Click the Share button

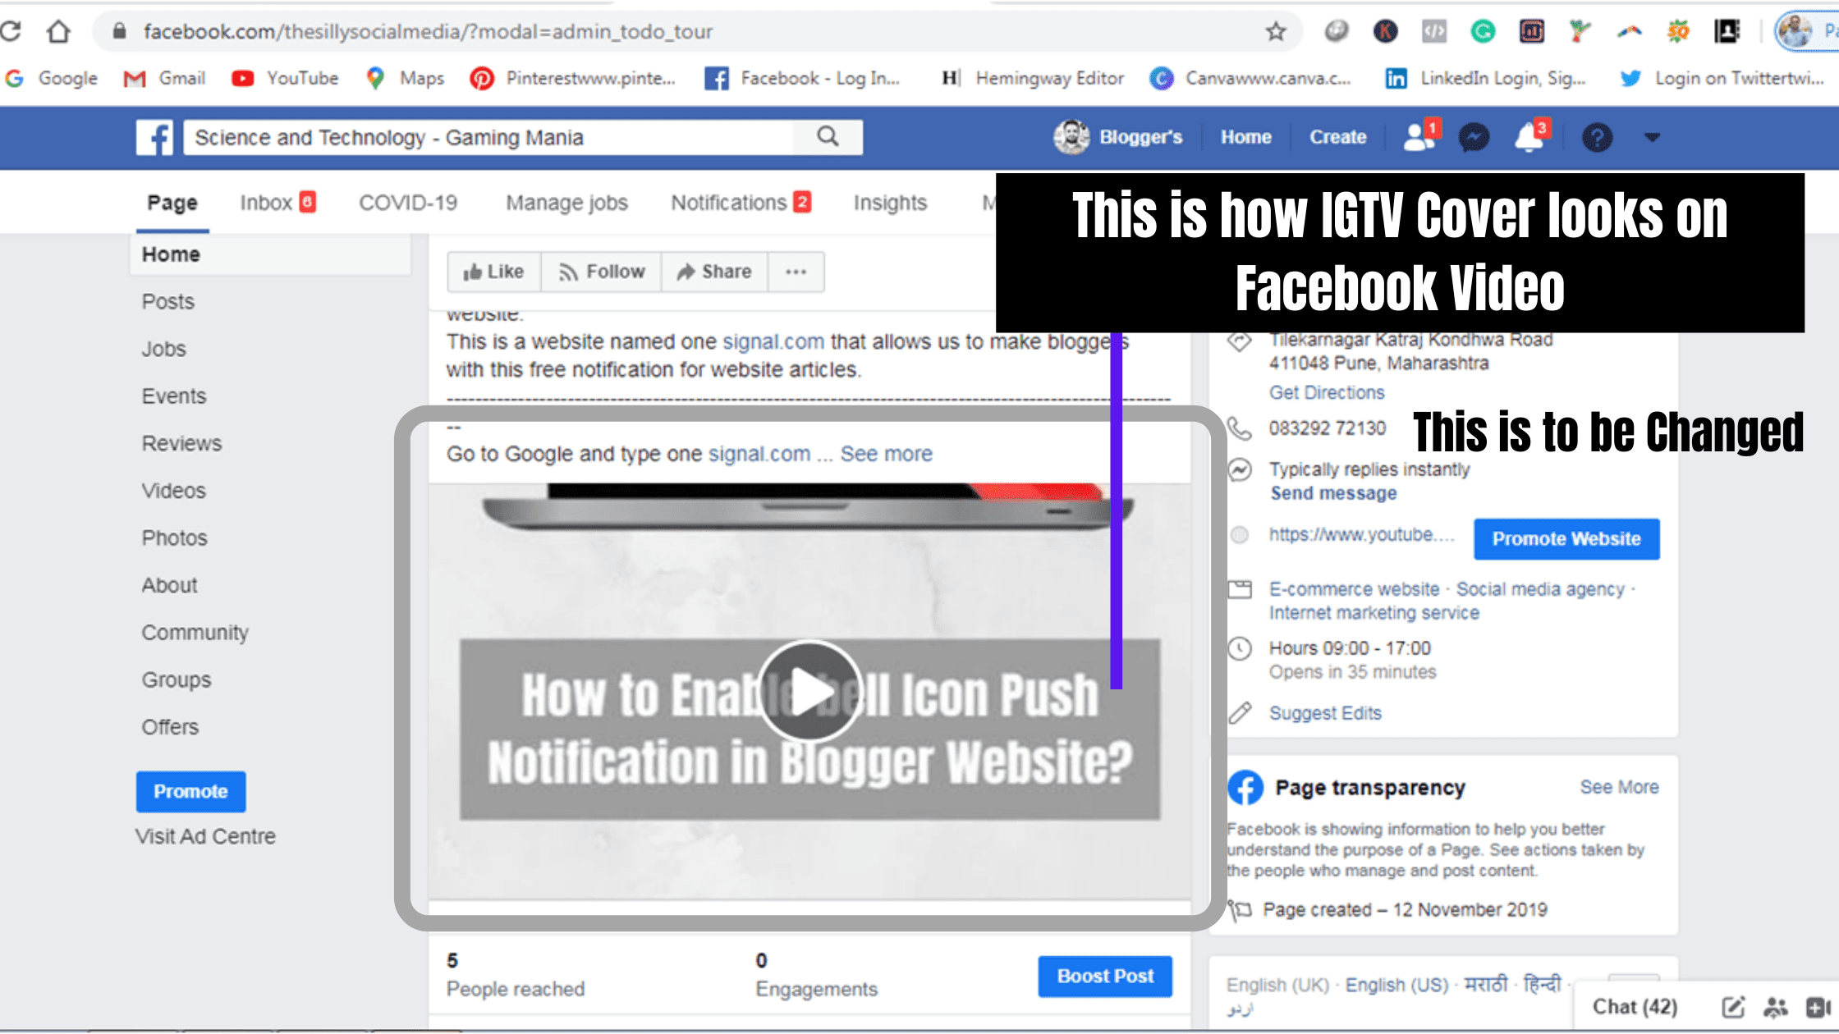coord(714,272)
